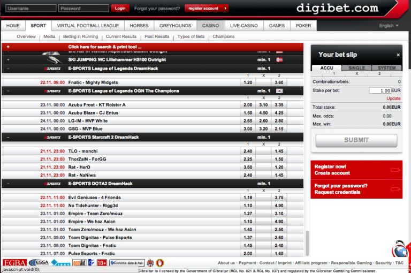Focus the Password field
This screenshot has height=273, width=411.
(x=83, y=9)
